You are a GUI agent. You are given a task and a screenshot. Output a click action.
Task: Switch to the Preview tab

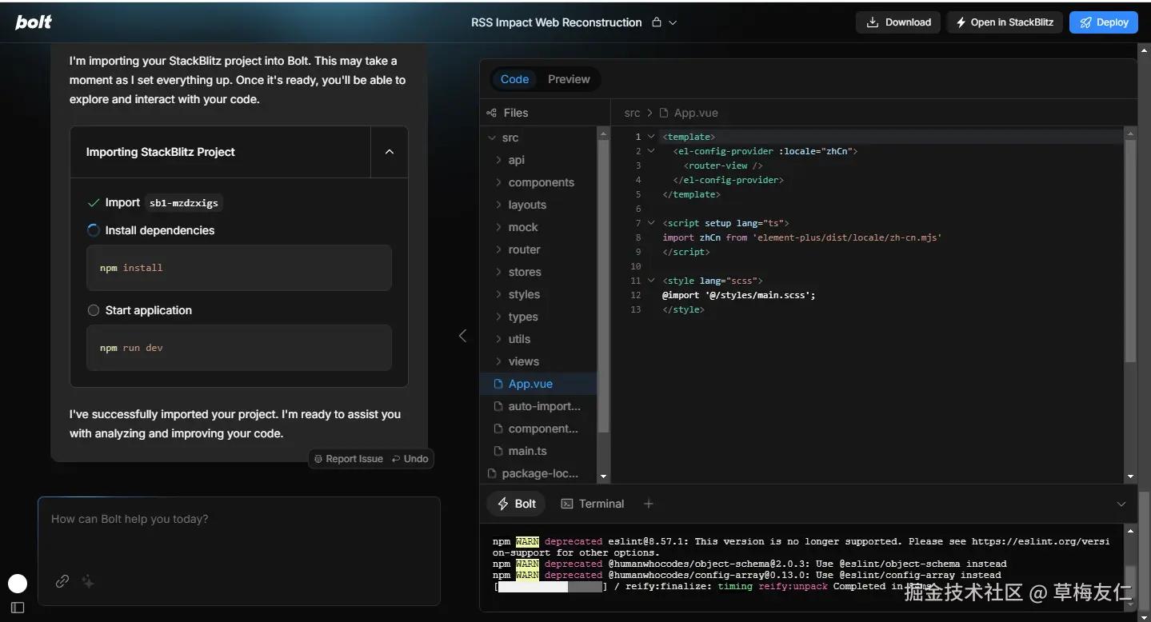point(569,79)
